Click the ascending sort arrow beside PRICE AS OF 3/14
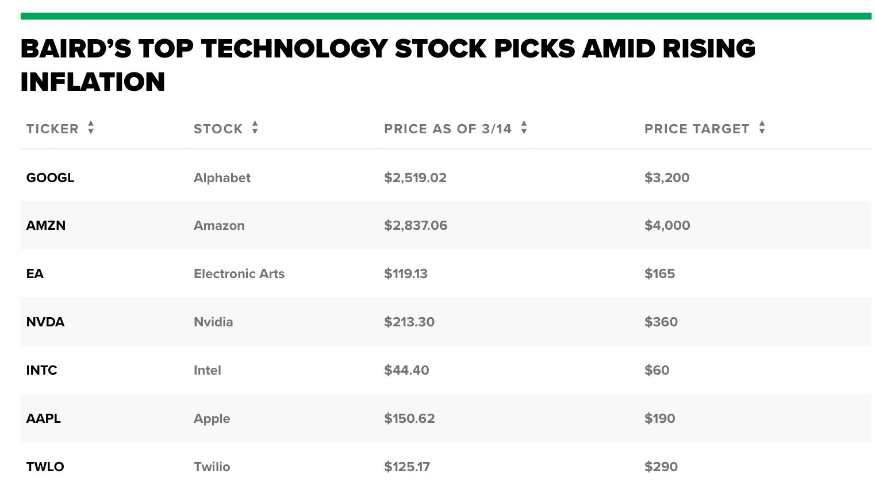875x493 pixels. (x=524, y=125)
